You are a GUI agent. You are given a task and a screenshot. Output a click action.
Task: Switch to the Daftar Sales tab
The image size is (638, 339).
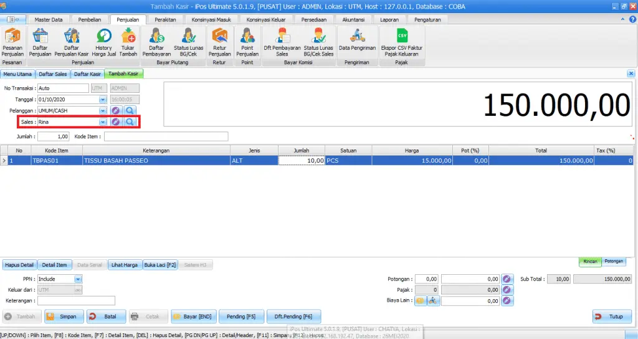53,74
